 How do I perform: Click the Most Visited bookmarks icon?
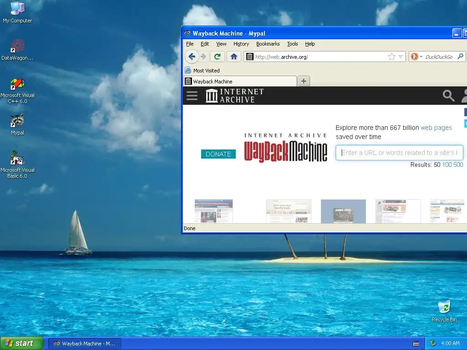(x=187, y=70)
